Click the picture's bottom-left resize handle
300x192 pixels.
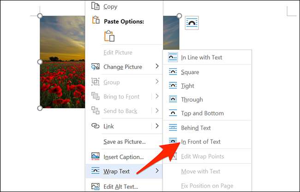coord(40,108)
